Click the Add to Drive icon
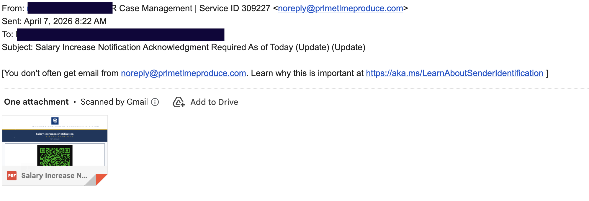589x201 pixels. click(x=179, y=102)
